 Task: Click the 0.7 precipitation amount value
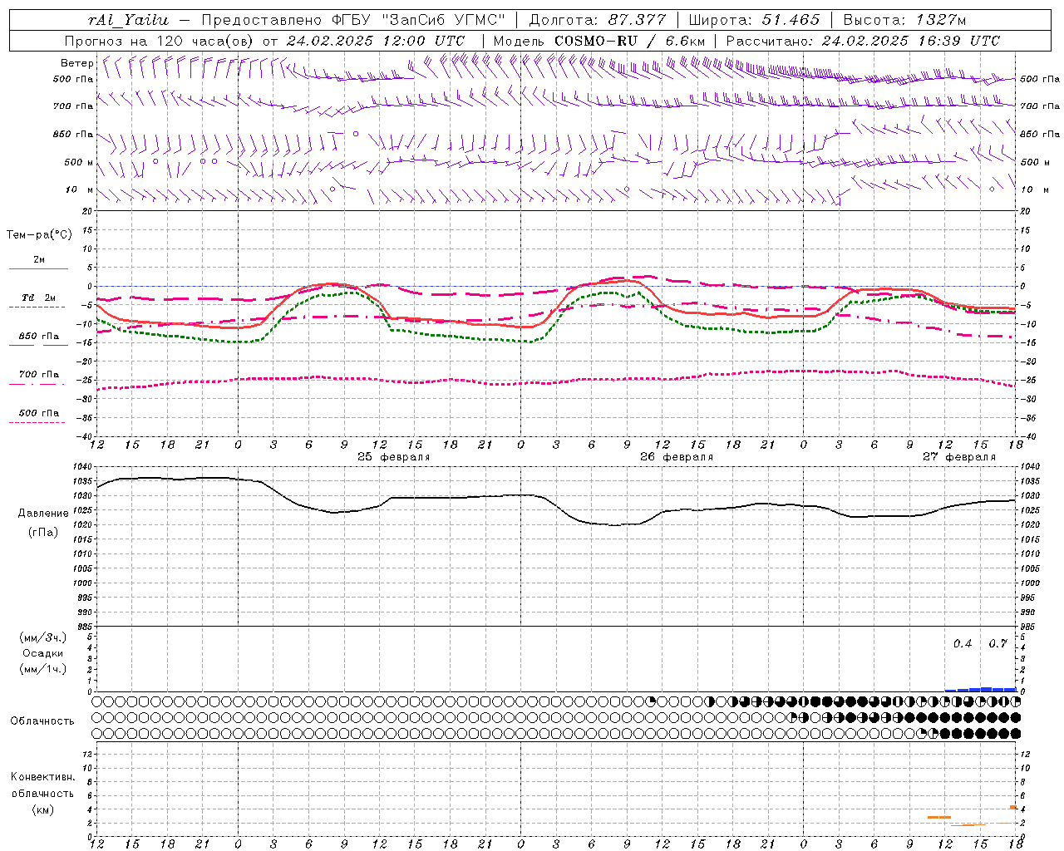[997, 643]
